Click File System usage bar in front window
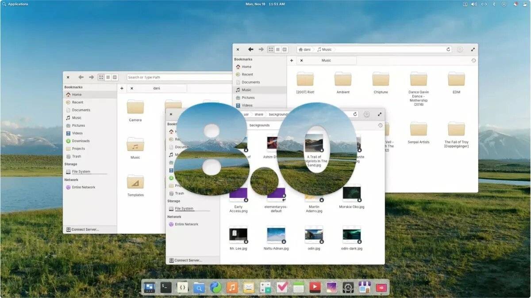Screen dimensions: 531x298 pos(192,211)
